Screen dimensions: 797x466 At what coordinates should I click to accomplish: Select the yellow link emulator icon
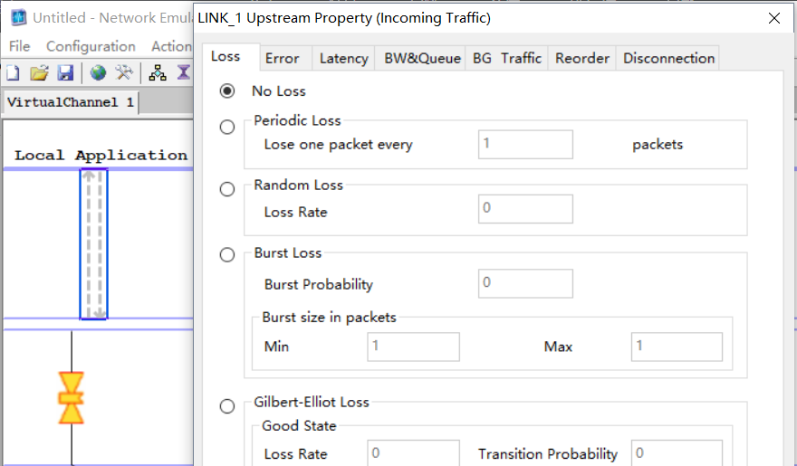point(71,398)
